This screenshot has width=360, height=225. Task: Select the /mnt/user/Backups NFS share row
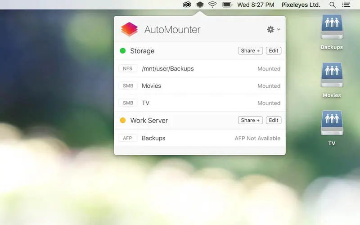click(199, 69)
